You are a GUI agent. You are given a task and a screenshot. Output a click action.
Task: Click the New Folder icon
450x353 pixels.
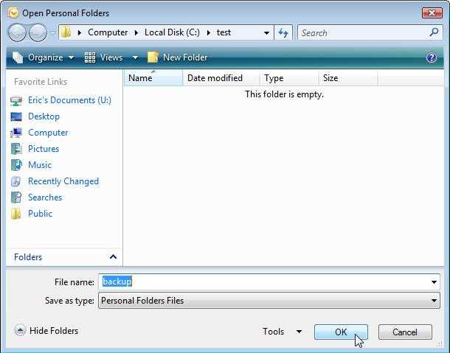[153, 57]
